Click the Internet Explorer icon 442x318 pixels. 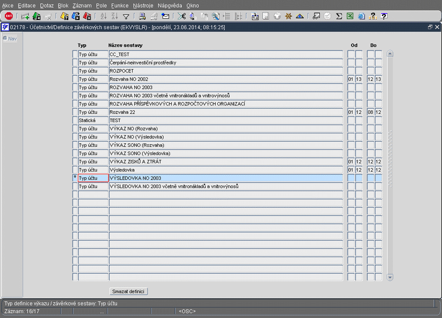[361, 17]
